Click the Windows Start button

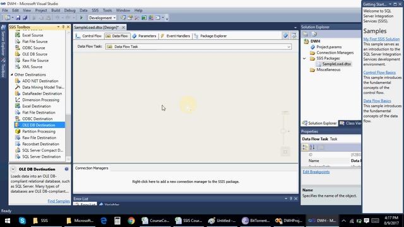[8, 221]
